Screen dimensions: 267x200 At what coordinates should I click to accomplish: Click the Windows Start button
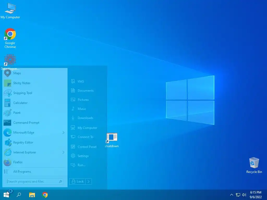pyautogui.click(x=6, y=195)
